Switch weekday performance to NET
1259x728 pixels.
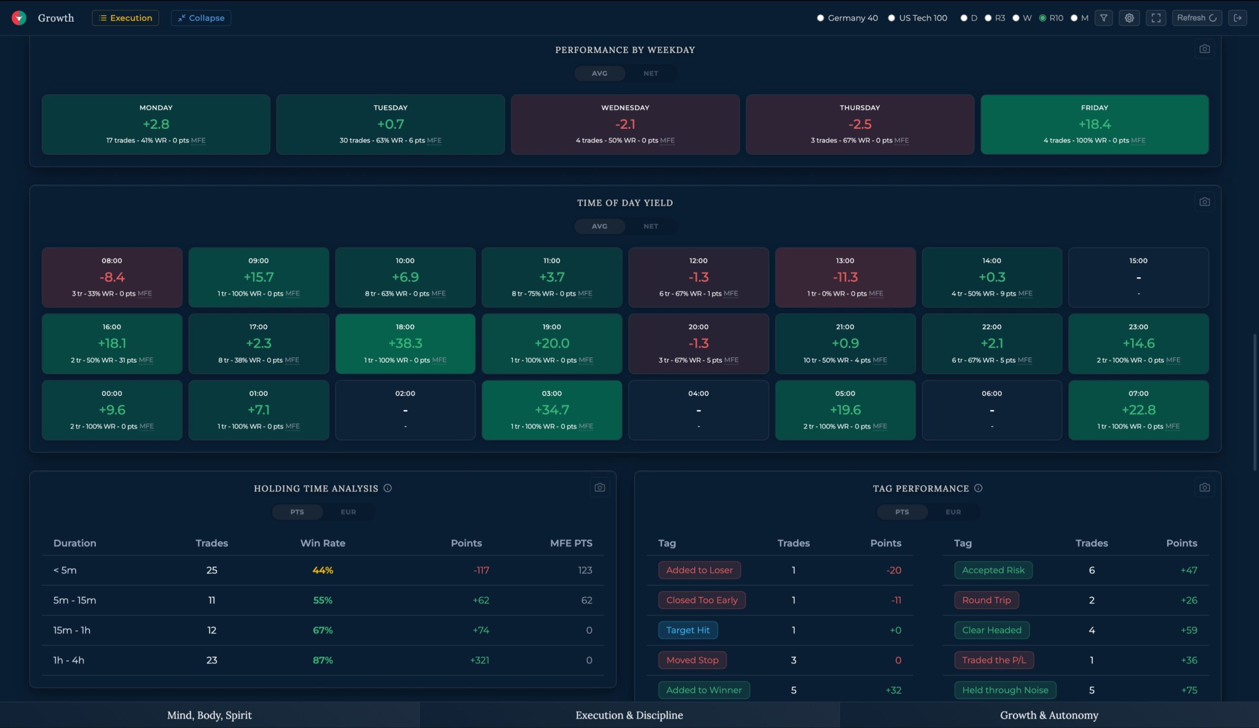tap(651, 73)
